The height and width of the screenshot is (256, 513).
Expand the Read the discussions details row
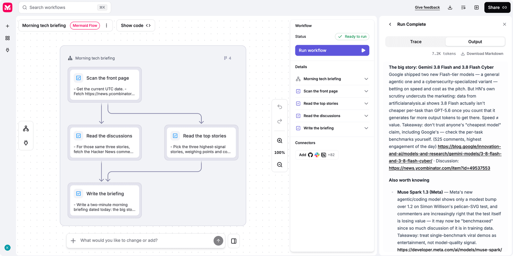332,116
